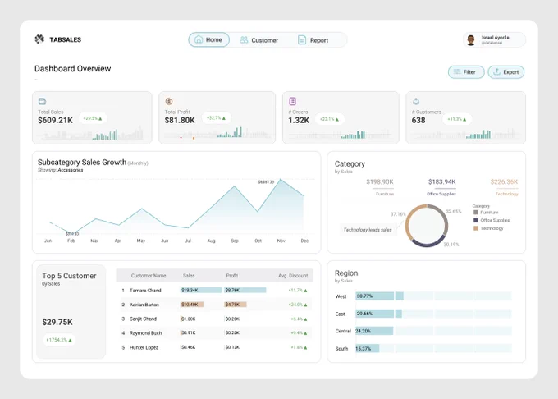Click the +1754.2% growth badge

point(59,340)
